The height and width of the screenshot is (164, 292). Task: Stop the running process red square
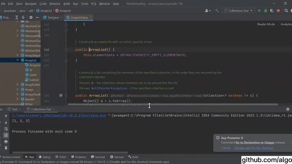pyautogui.click(x=278, y=10)
